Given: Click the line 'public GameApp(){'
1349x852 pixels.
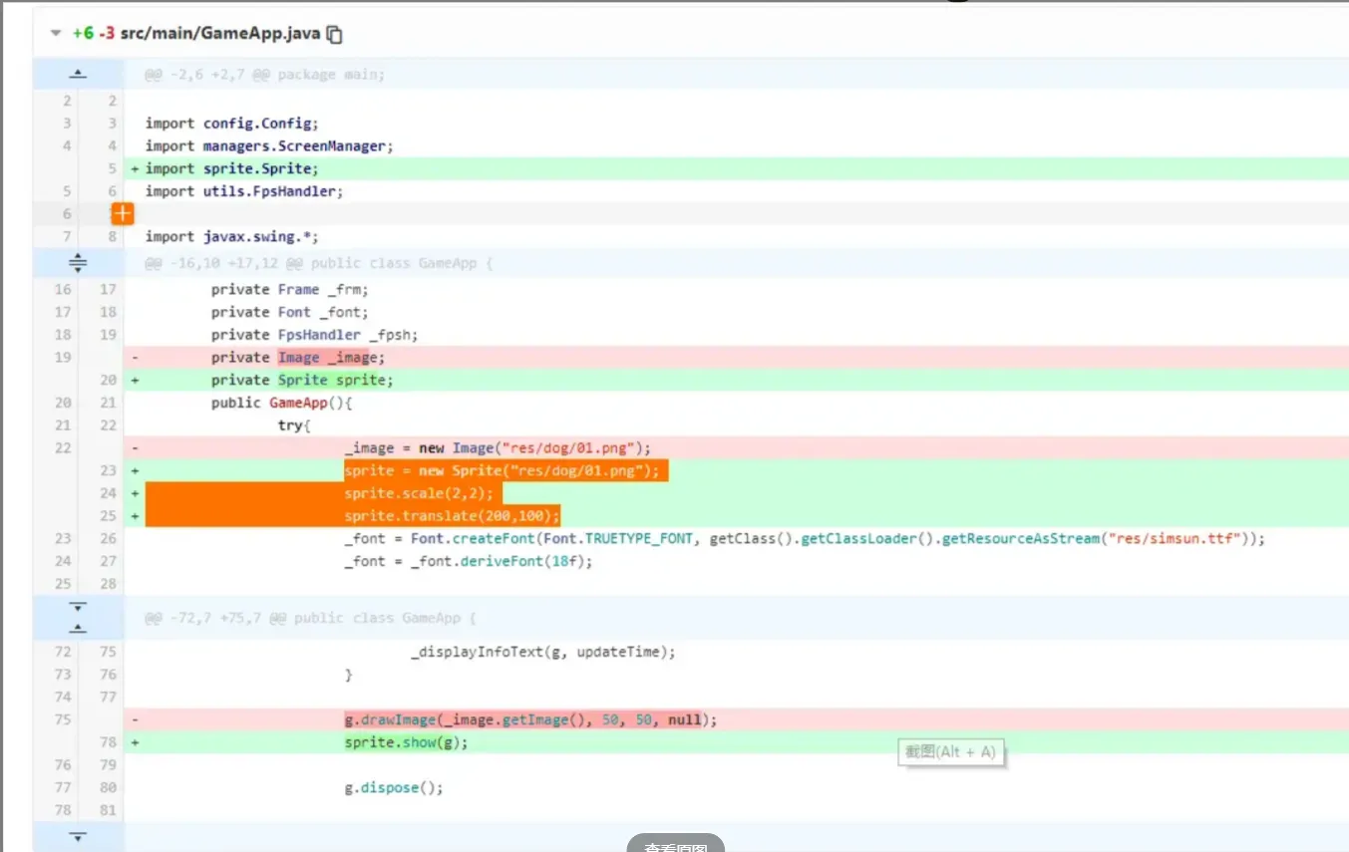Looking at the screenshot, I should 282,403.
